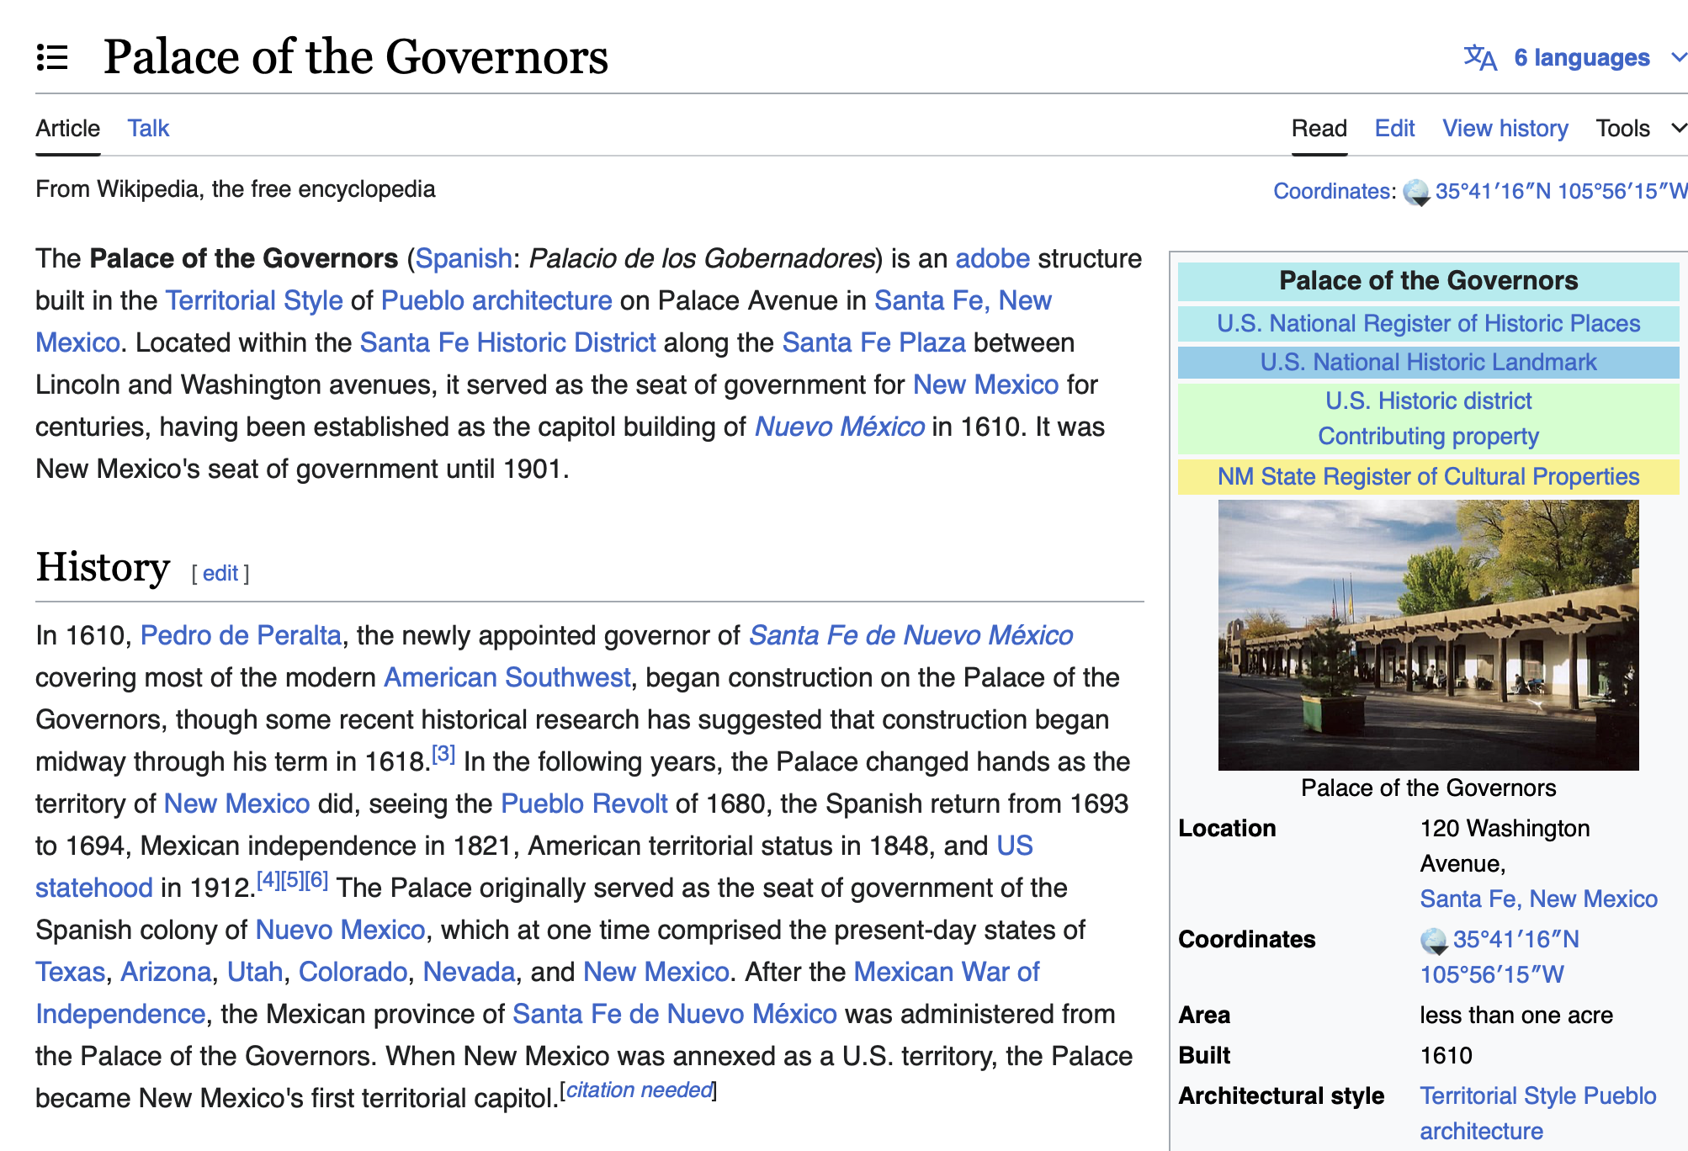Select the Read tab
1688x1151 pixels.
tap(1319, 128)
